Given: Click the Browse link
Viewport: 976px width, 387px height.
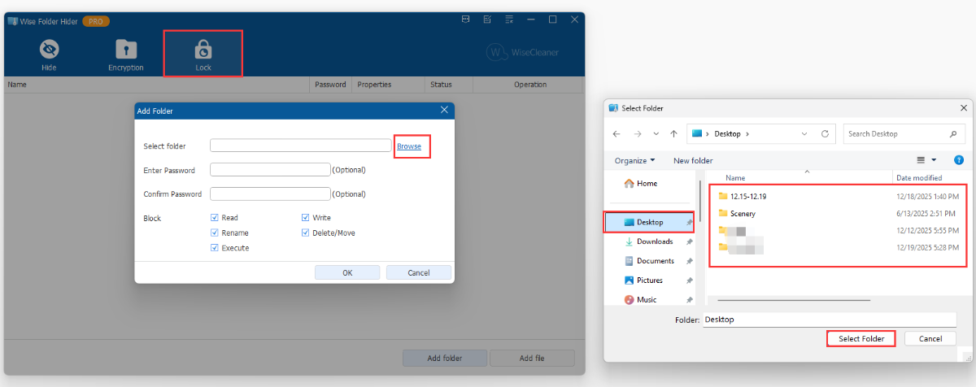Looking at the screenshot, I should (x=409, y=146).
